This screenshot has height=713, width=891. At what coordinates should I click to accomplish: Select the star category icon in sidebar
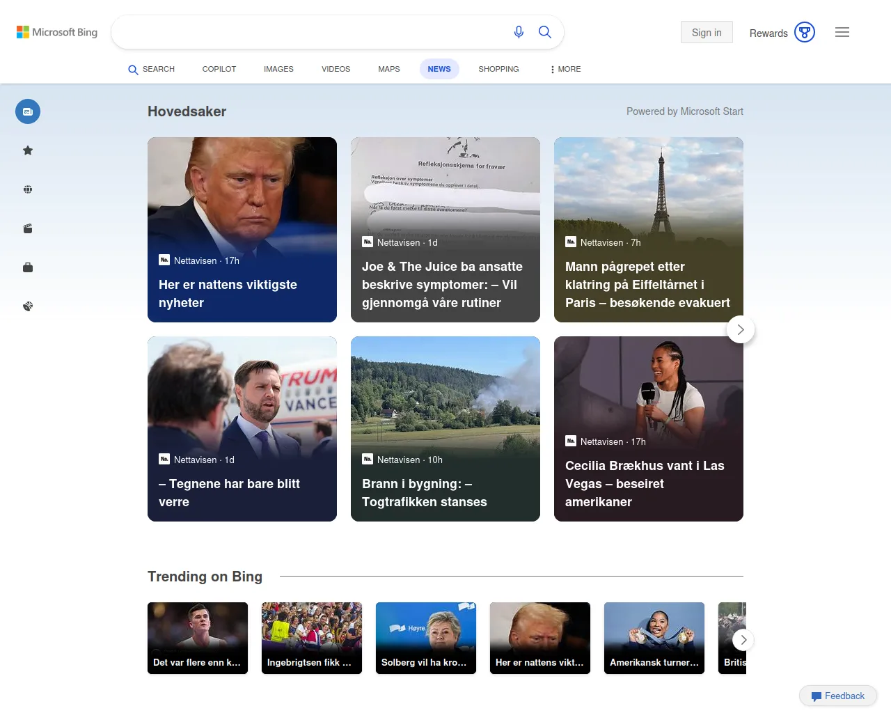coord(28,150)
